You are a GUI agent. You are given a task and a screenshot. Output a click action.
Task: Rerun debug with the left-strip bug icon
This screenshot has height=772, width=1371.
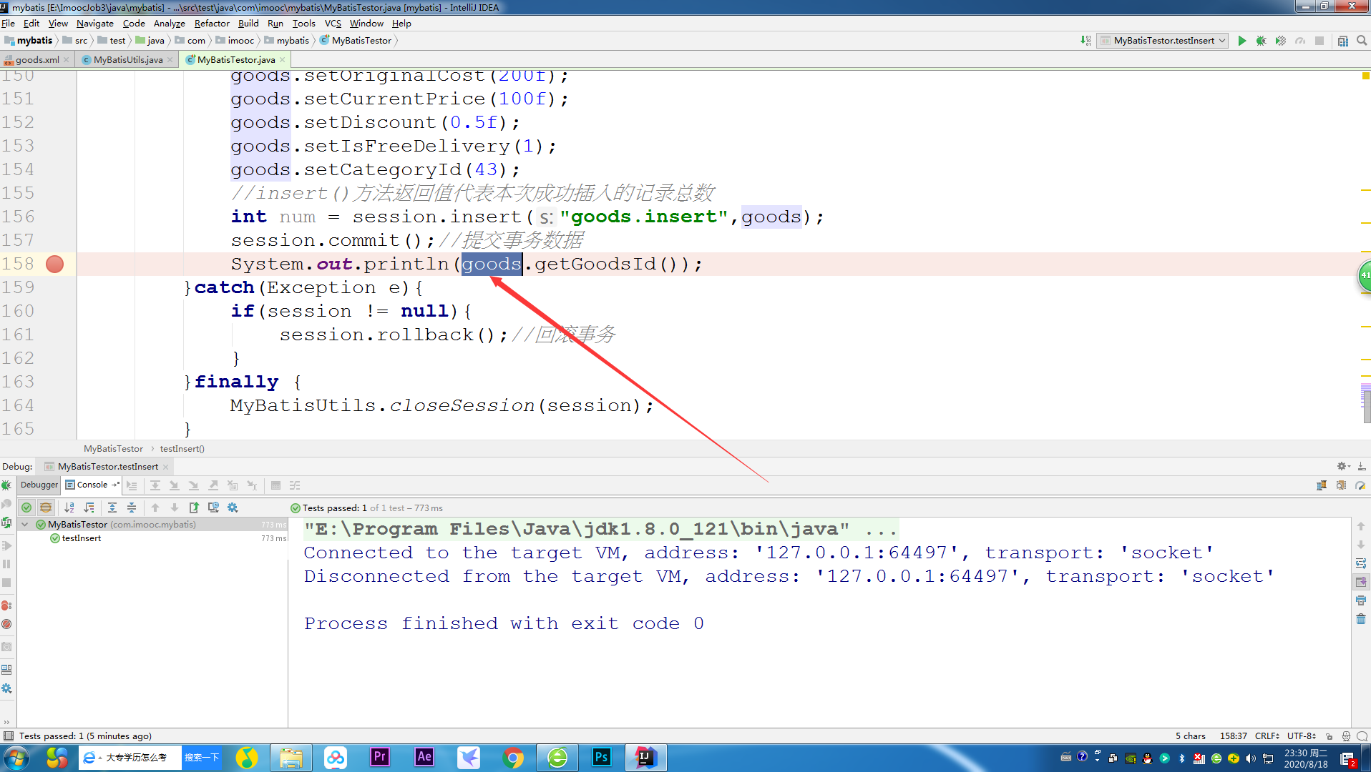(x=6, y=485)
